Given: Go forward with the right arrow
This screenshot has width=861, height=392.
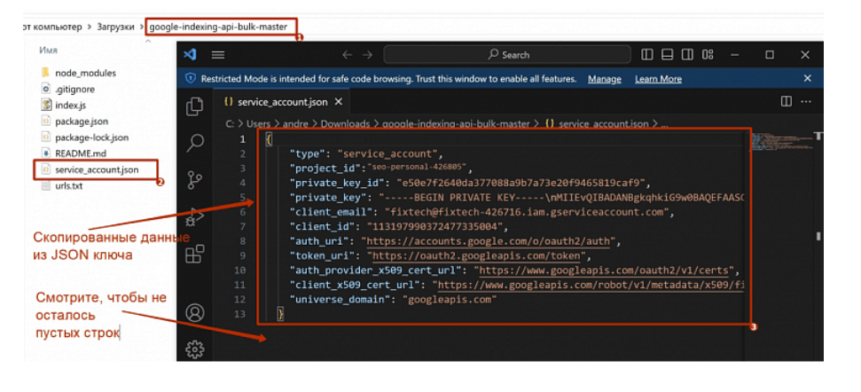Looking at the screenshot, I should point(367,55).
